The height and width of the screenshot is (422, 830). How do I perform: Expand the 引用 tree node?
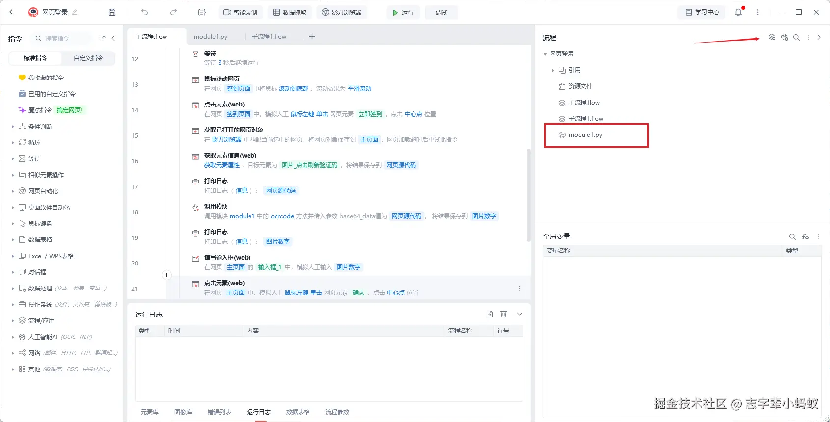(x=553, y=70)
